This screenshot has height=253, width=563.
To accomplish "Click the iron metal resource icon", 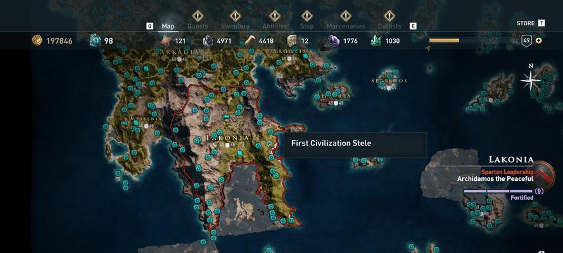I will pyautogui.click(x=208, y=41).
